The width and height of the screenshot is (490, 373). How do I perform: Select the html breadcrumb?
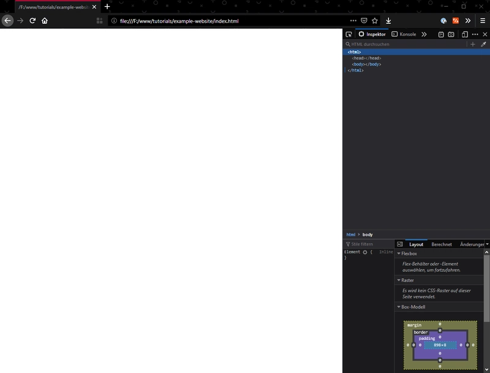pyautogui.click(x=351, y=235)
